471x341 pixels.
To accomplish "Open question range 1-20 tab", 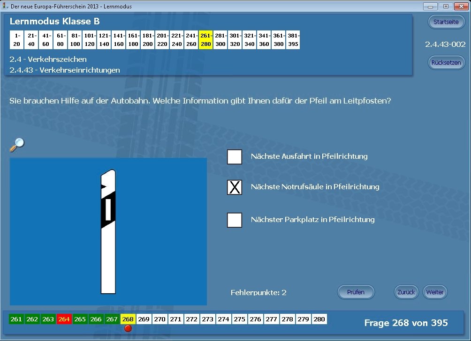I will 17,40.
